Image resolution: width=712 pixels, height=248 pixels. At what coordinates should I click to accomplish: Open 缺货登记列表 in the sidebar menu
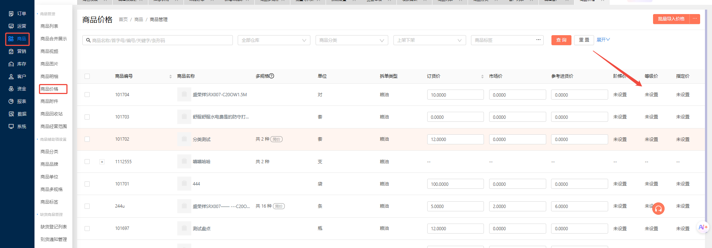pos(54,227)
